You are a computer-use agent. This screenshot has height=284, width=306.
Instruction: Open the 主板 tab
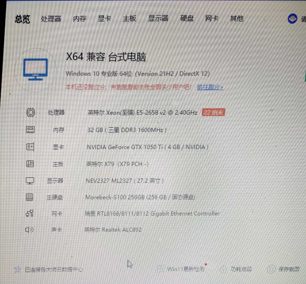click(129, 18)
